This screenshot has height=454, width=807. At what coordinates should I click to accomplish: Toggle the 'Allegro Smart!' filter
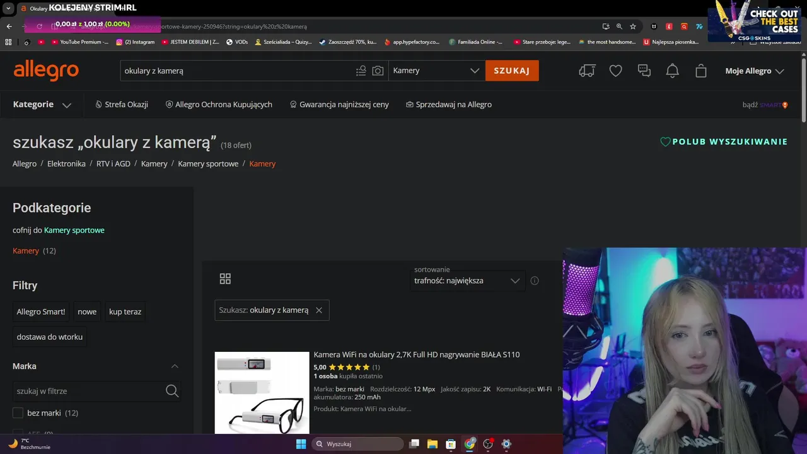click(x=41, y=311)
